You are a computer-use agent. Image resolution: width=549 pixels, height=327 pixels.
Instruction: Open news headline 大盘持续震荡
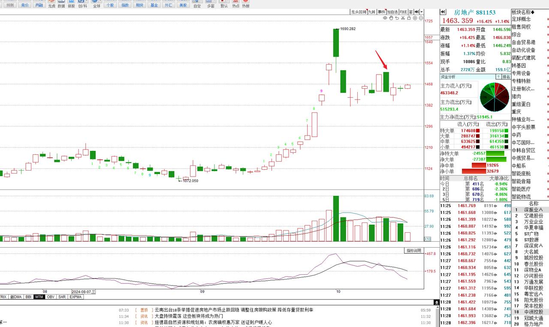pos(189,316)
